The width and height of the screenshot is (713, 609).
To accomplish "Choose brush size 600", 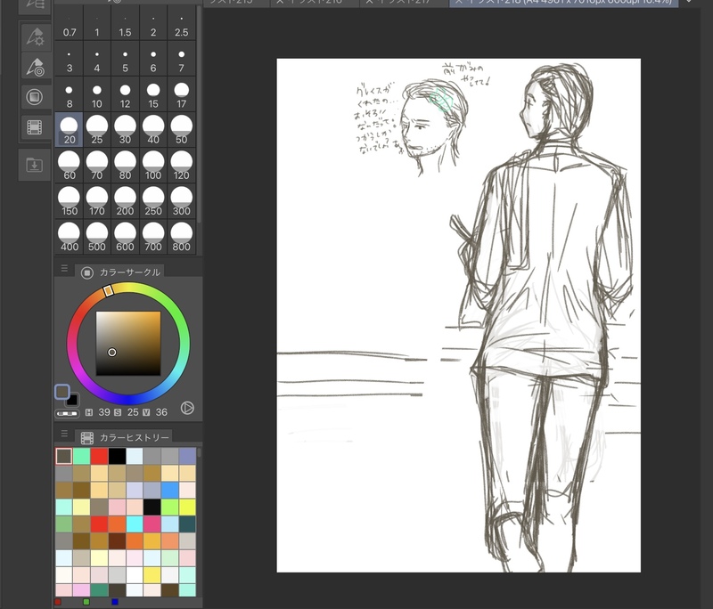I will pos(125,238).
